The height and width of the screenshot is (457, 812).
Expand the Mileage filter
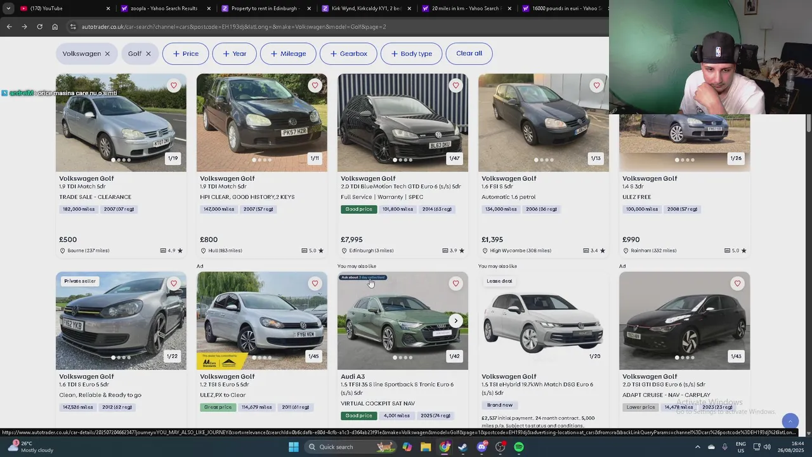[288, 54]
